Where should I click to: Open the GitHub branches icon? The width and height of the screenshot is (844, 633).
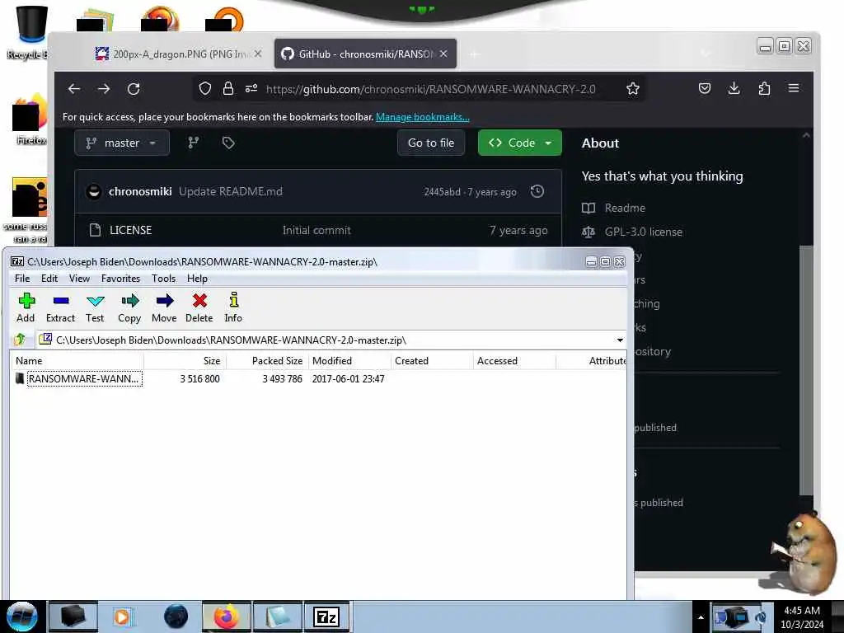[193, 143]
